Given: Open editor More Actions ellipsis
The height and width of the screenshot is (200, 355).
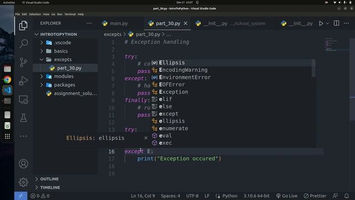Looking at the screenshot, I should point(346,23).
